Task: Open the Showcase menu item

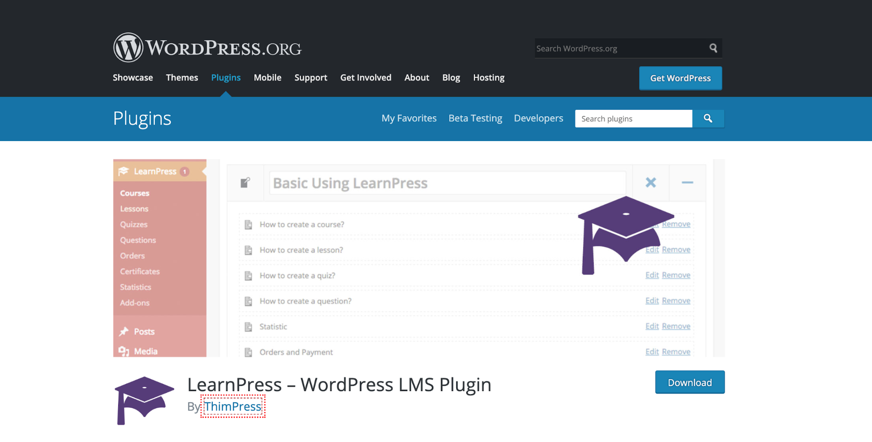Action: (x=133, y=78)
